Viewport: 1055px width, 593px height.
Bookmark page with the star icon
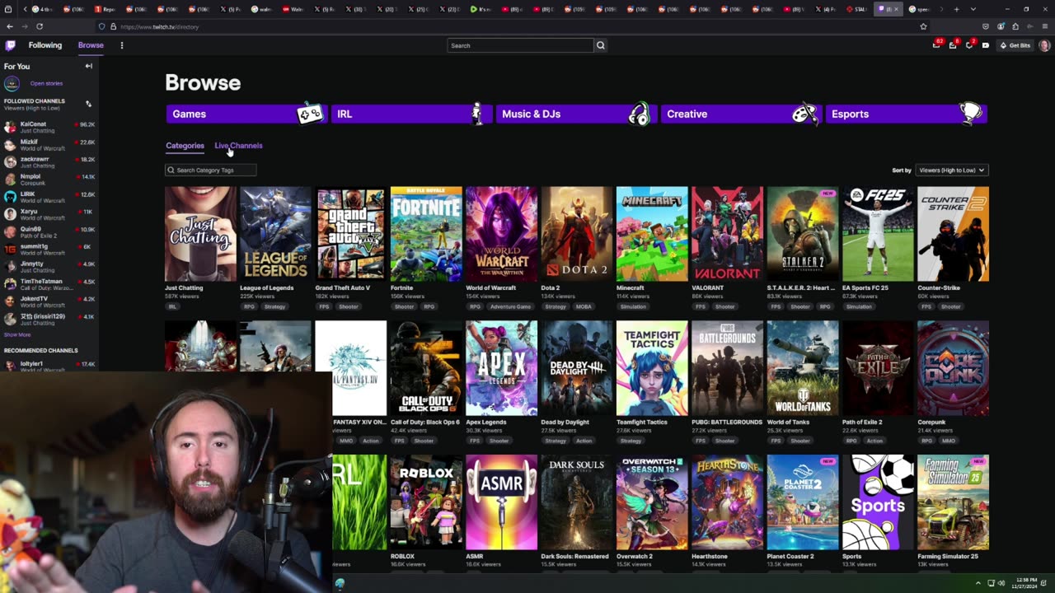[923, 26]
